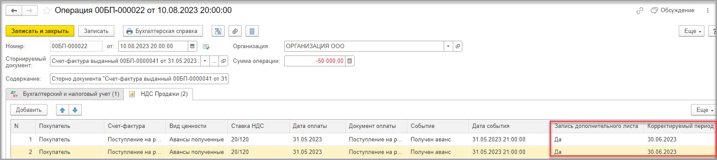Go back with the left arrow
The width and height of the screenshot is (717, 160).
pos(14,10)
